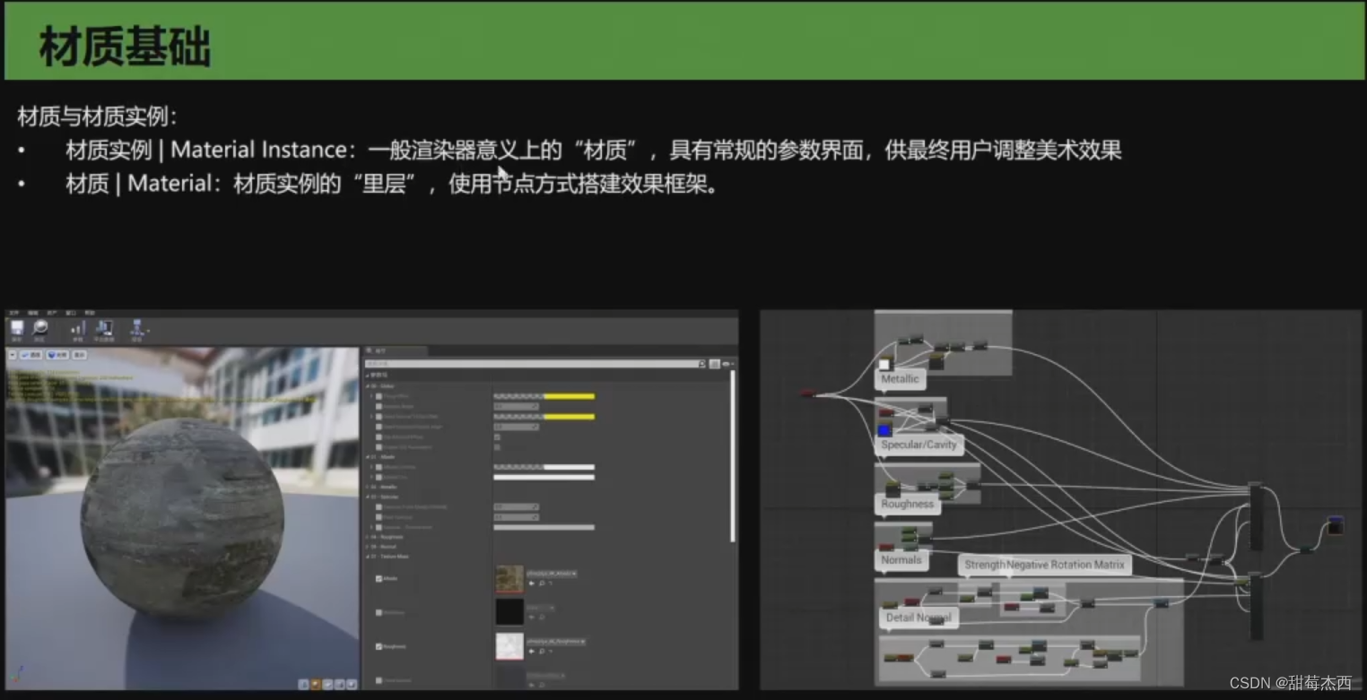Click the Browse magnifier icon in toolbar
The width and height of the screenshot is (1367, 700).
(x=39, y=327)
